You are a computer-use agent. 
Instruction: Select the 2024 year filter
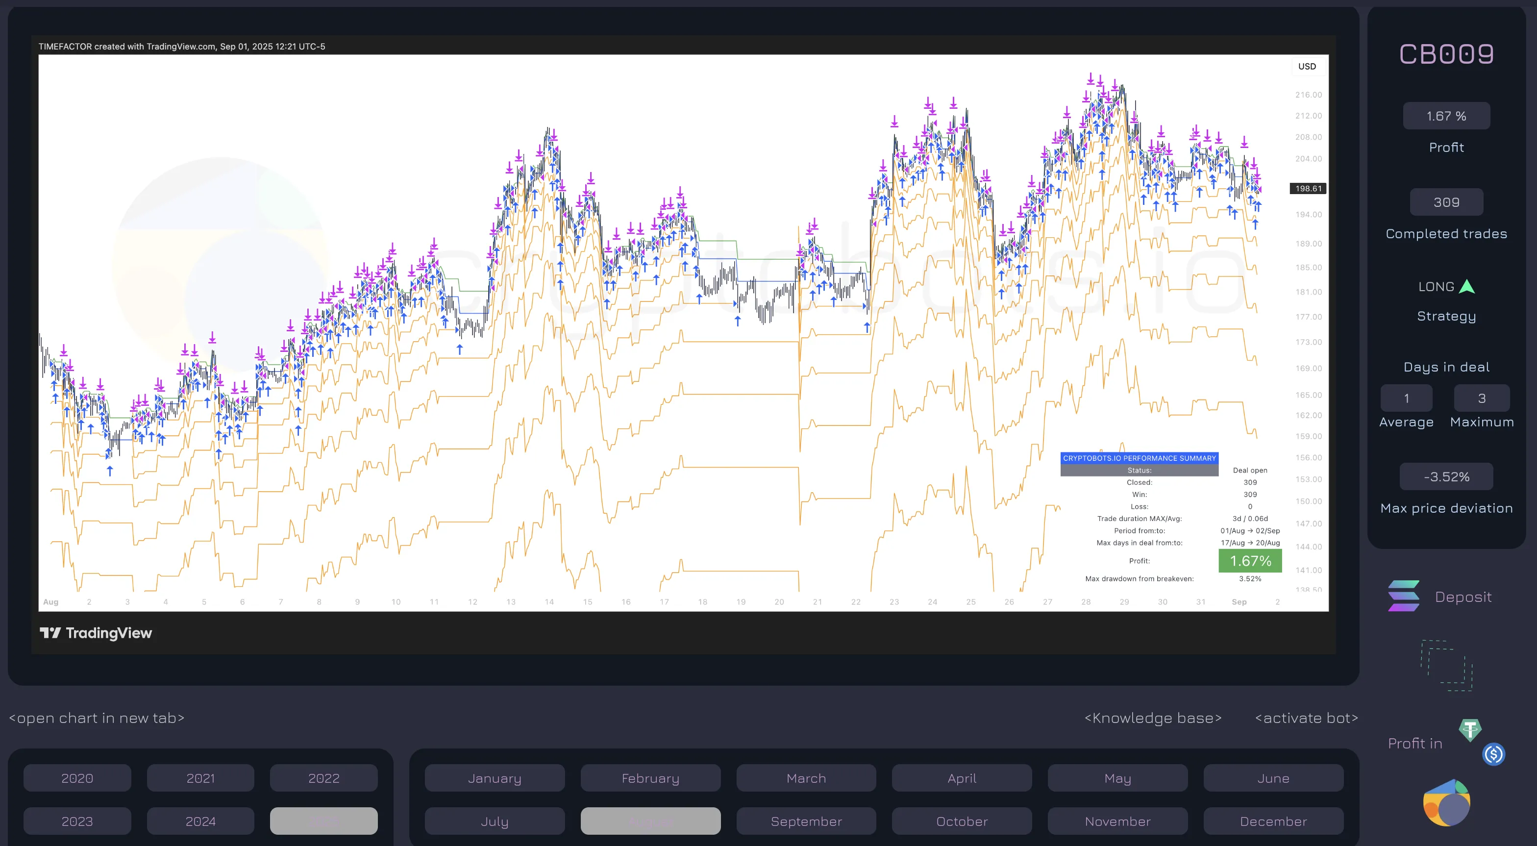point(200,821)
